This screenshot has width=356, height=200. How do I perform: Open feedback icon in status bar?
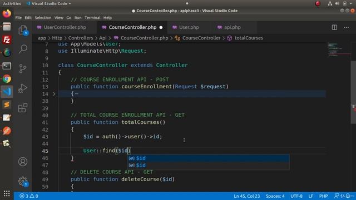coord(337,196)
